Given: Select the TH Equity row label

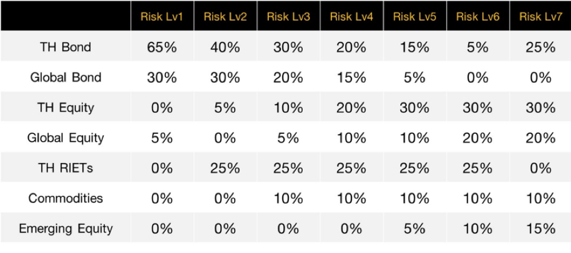Looking at the screenshot, I should 66,108.
